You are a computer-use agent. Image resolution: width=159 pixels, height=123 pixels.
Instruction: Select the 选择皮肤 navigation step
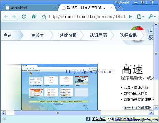(x=128, y=35)
